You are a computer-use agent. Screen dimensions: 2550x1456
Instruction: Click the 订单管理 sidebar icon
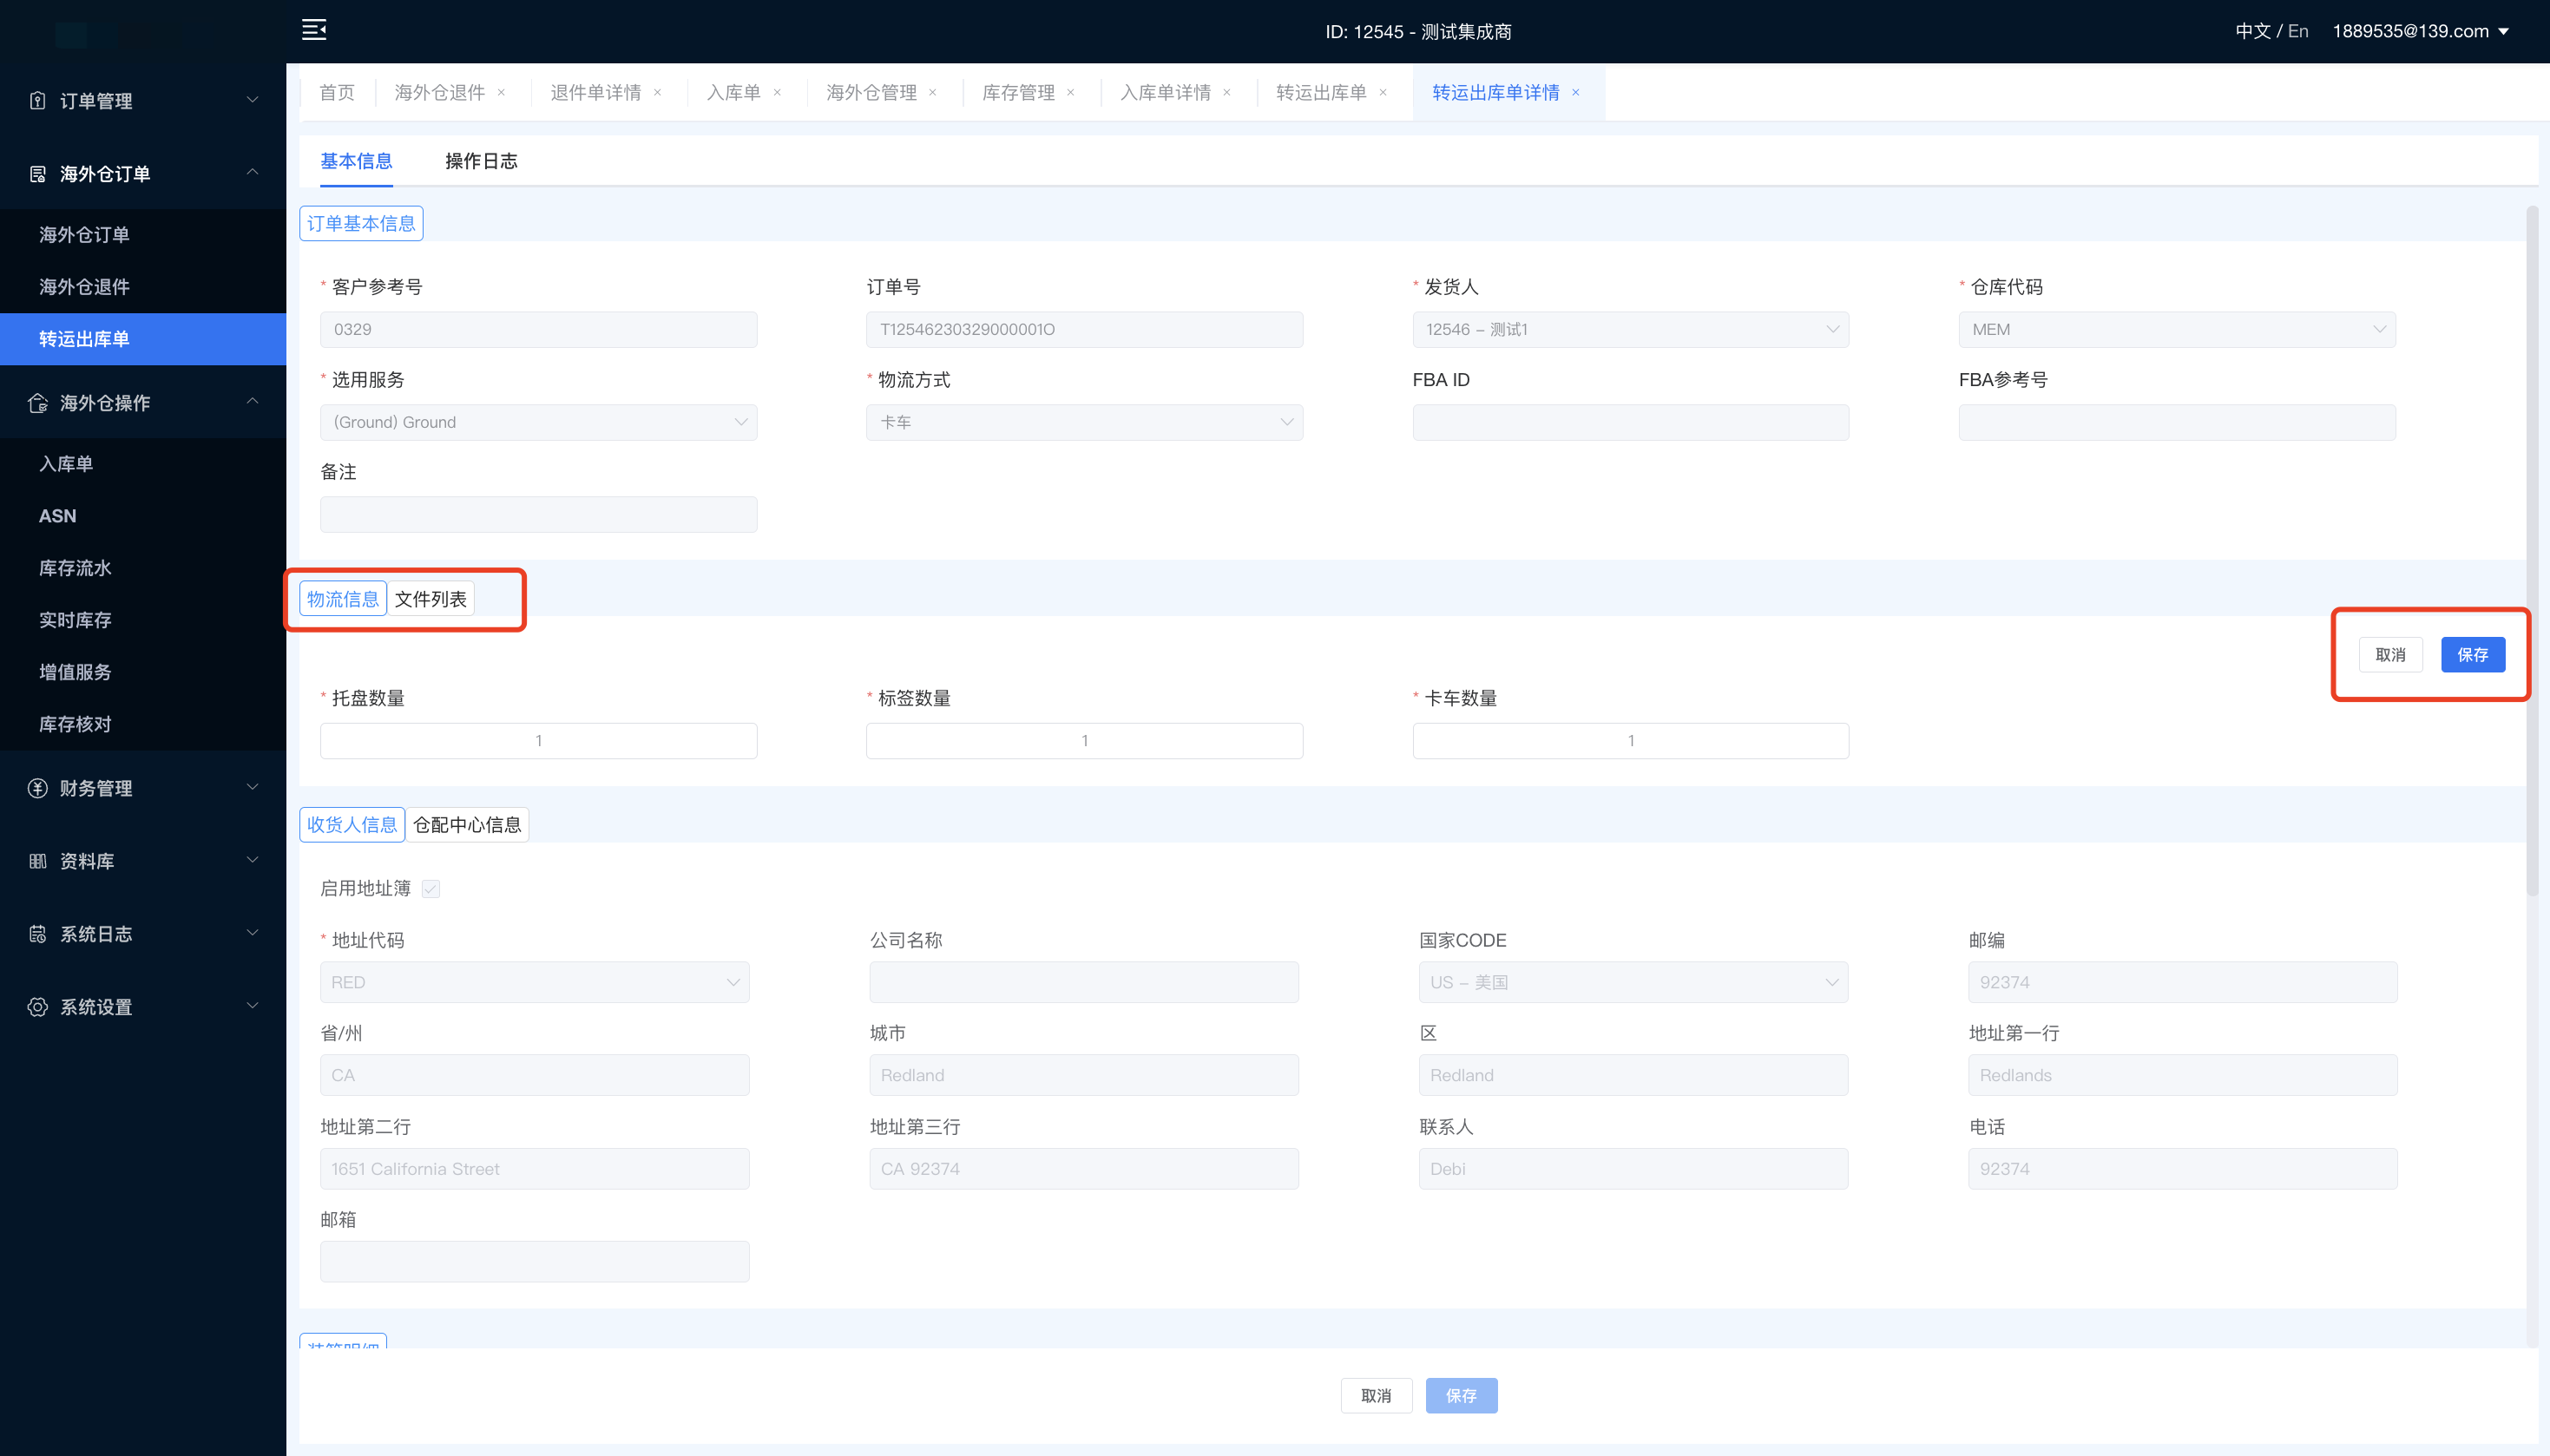click(38, 100)
